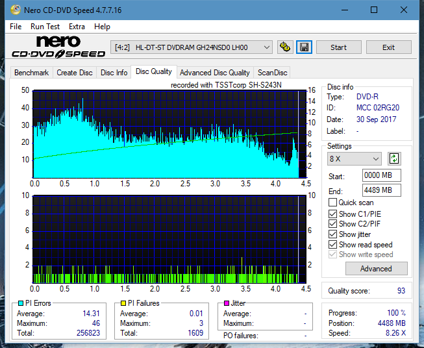Click PI Failures average 0.01
Screen dimensions: 424x348
click(x=196, y=314)
